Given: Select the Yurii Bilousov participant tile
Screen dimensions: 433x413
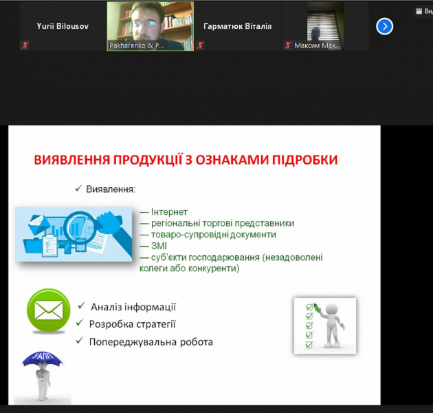Looking at the screenshot, I should (63, 26).
